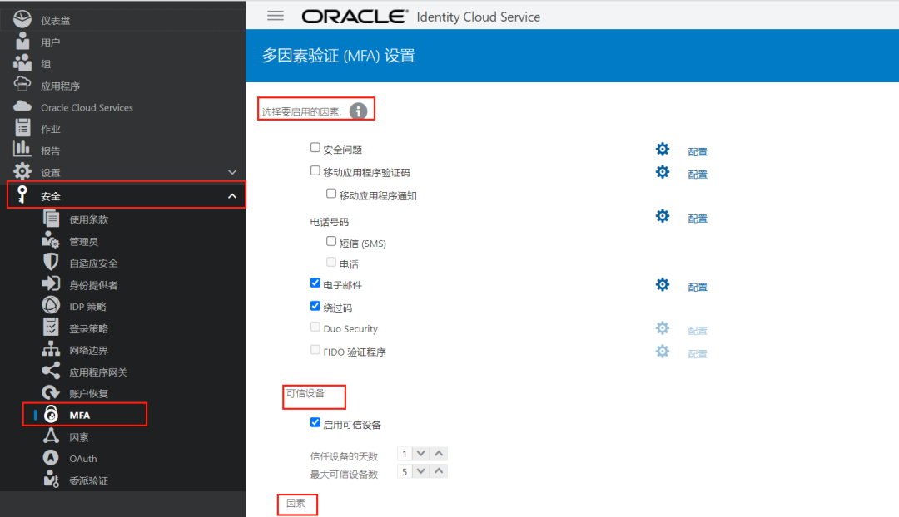This screenshot has height=517, width=899.
Task: Click the jobs (作业) clipboard icon
Action: tap(22, 128)
